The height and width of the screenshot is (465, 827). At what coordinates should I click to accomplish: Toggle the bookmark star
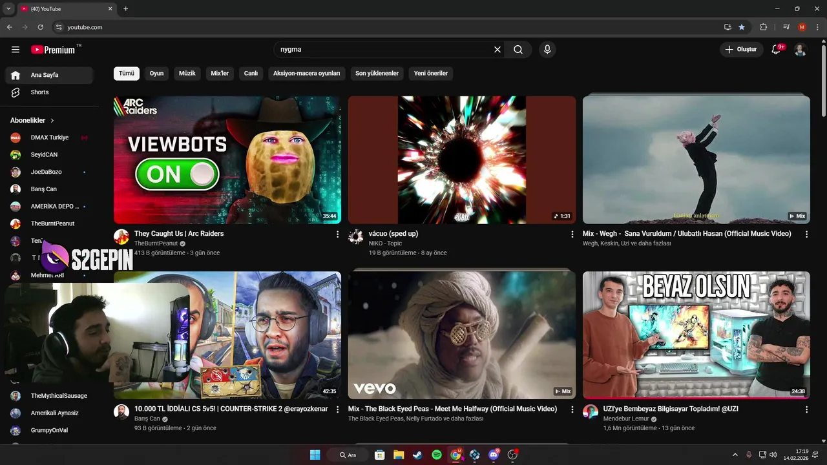click(742, 27)
